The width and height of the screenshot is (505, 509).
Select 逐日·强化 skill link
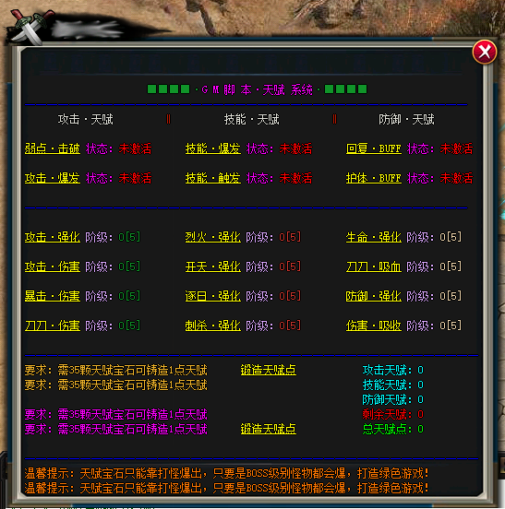tap(213, 296)
